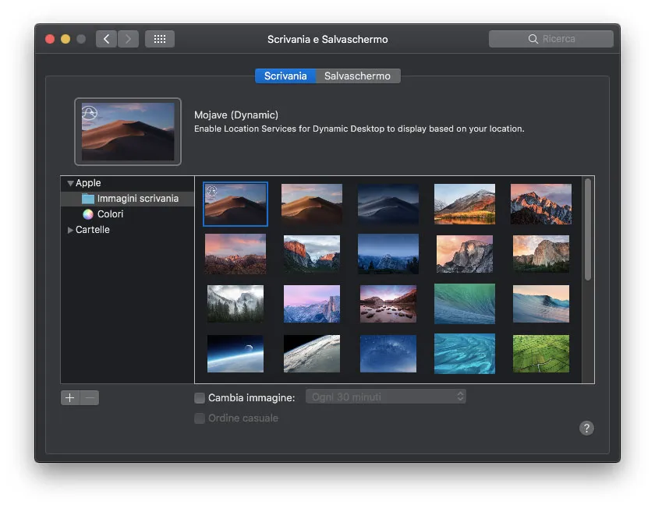The image size is (655, 508).
Task: Open help with the question mark icon
Action: coord(586,428)
